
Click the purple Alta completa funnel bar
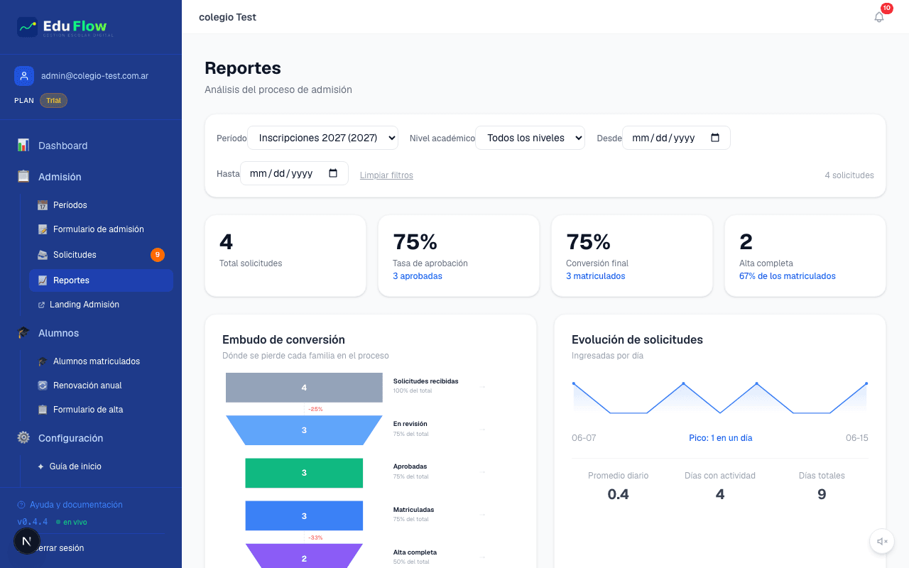[x=304, y=556]
